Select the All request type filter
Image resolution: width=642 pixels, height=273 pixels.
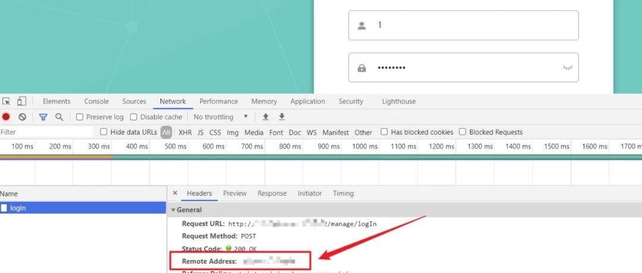[166, 132]
